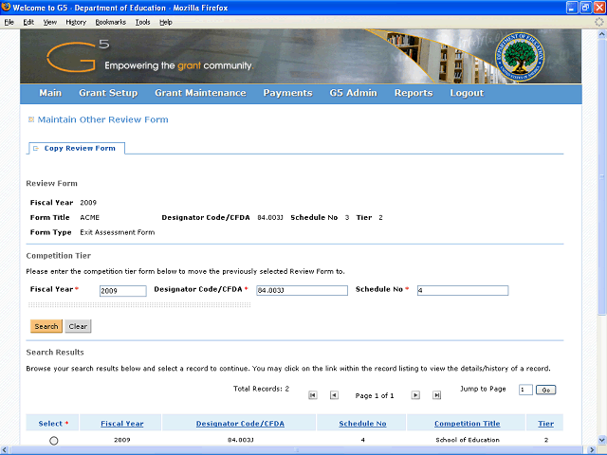Click the Schedule No input field
Image resolution: width=607 pixels, height=455 pixels.
click(x=462, y=291)
